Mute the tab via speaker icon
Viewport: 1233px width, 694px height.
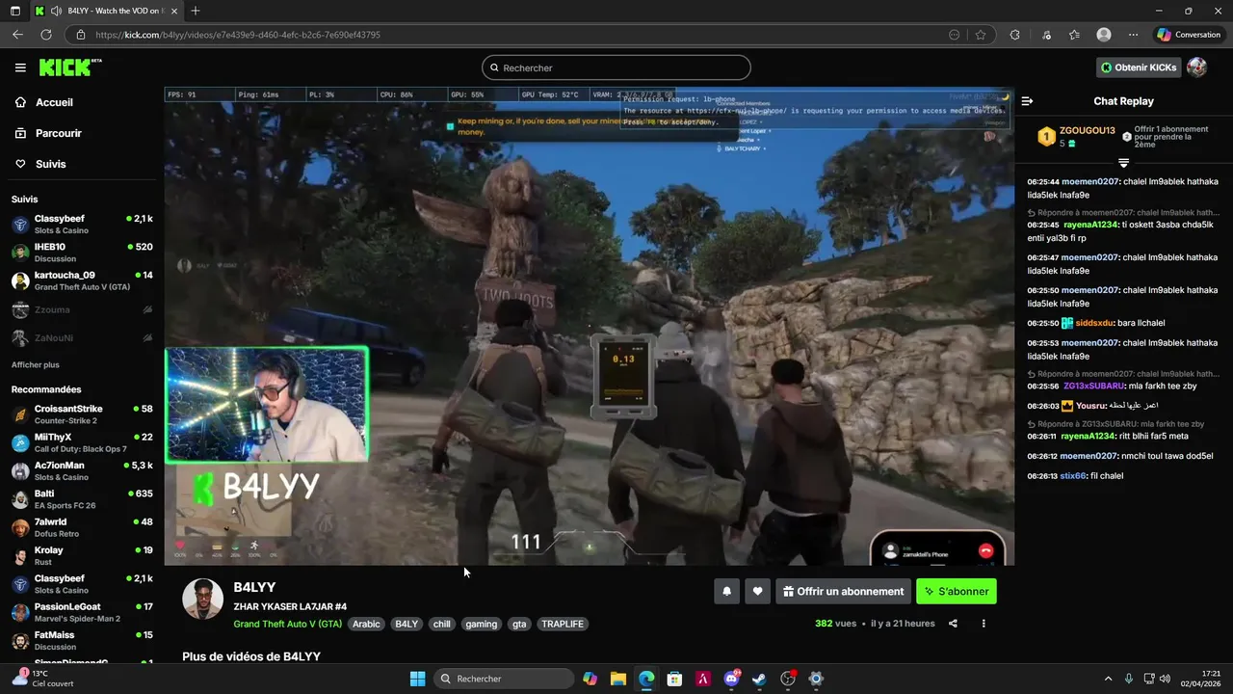click(56, 11)
